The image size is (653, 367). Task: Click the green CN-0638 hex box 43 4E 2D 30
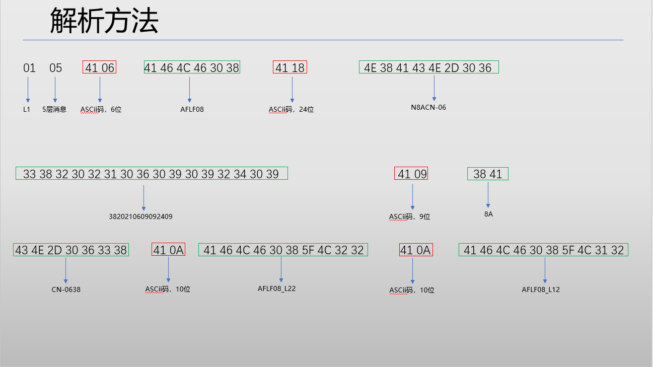point(70,249)
